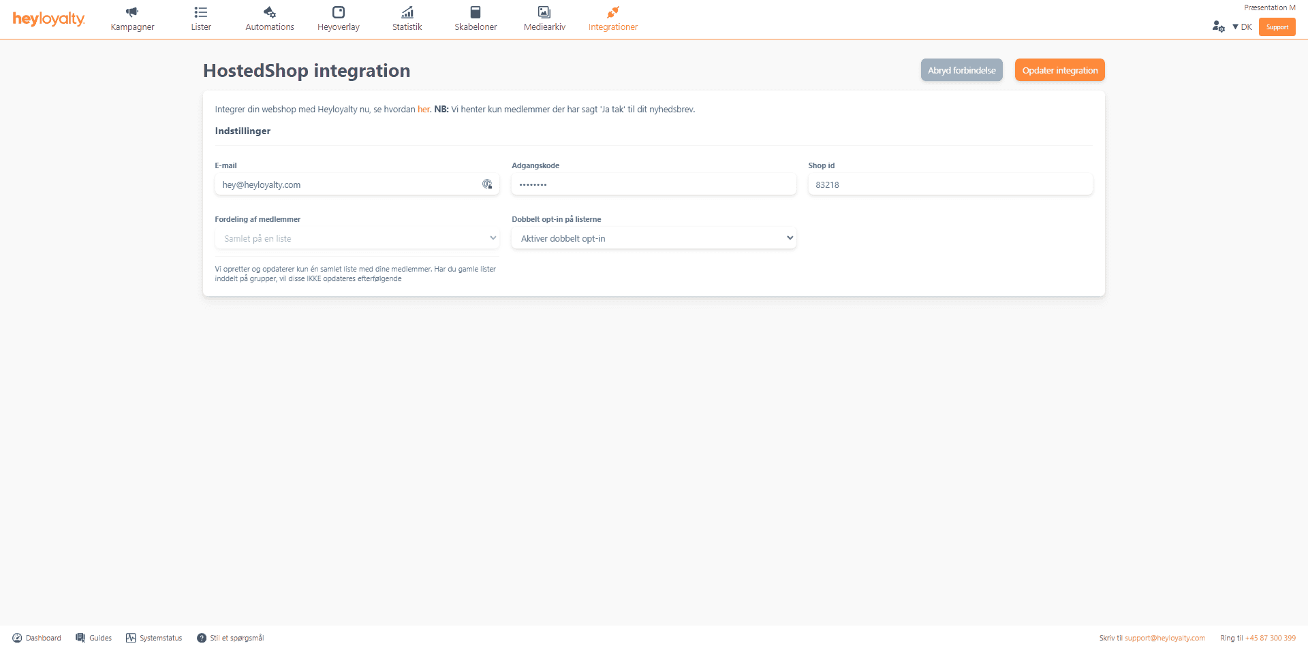This screenshot has height=650, width=1308.
Task: Click the Automations gears icon
Action: pos(270,12)
